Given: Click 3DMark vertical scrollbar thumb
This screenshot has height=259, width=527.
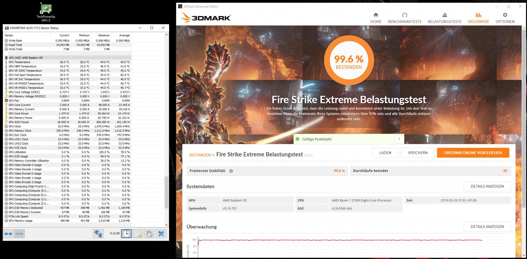Looking at the screenshot, I should [524, 119].
